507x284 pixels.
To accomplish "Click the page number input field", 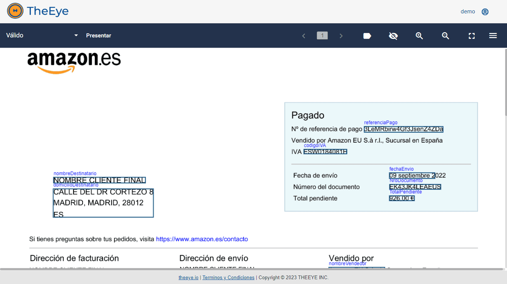I will click(x=322, y=36).
